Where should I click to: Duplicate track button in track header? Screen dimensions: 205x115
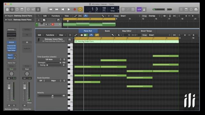[44, 20]
